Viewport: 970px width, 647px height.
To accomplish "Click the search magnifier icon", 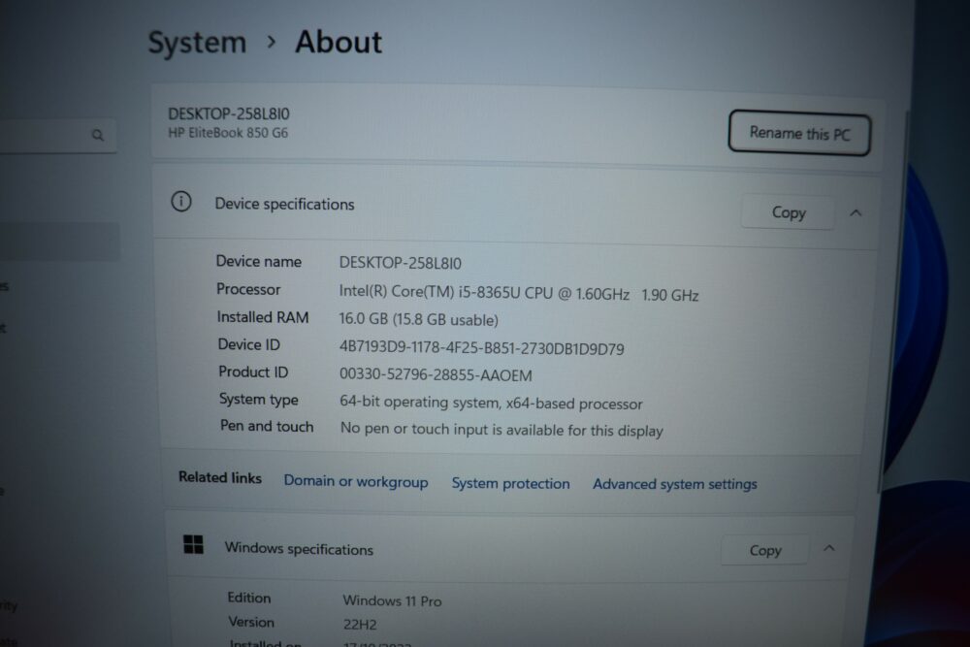I will tap(98, 135).
